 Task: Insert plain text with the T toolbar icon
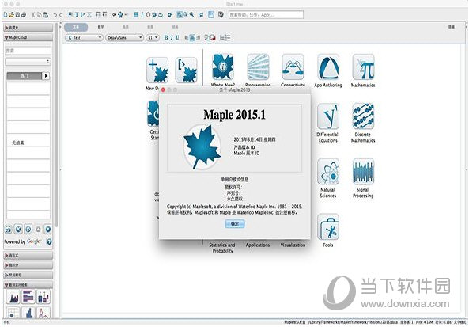[x=77, y=14]
